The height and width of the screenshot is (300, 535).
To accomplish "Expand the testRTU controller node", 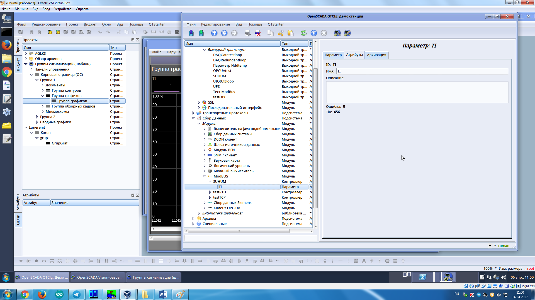I will pyautogui.click(x=210, y=192).
